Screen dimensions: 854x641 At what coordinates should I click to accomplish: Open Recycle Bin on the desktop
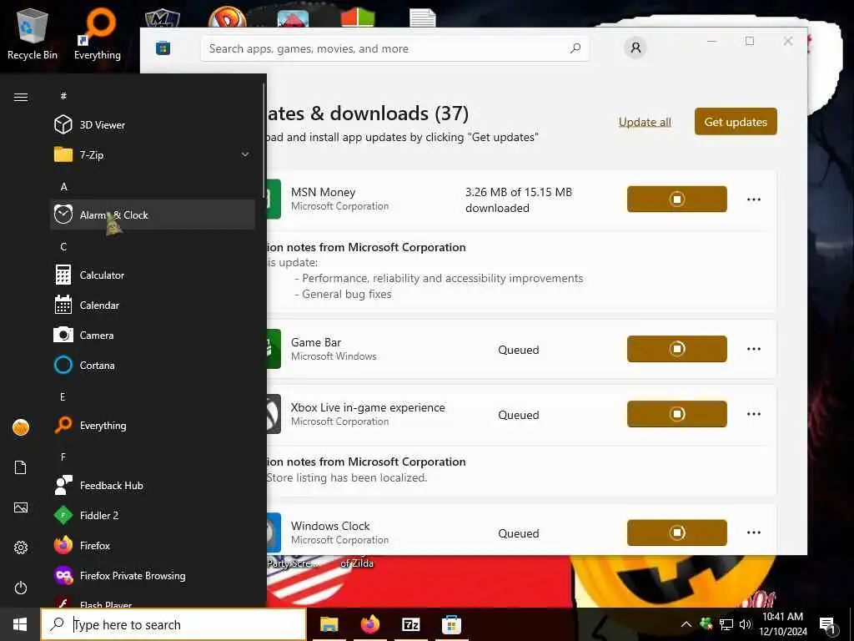click(x=33, y=34)
